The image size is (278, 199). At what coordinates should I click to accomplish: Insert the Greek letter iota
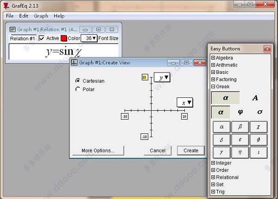pyautogui.click(x=259, y=152)
